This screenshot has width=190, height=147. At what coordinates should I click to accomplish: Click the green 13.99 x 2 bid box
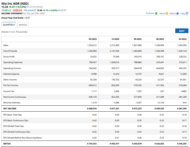tap(6, 10)
